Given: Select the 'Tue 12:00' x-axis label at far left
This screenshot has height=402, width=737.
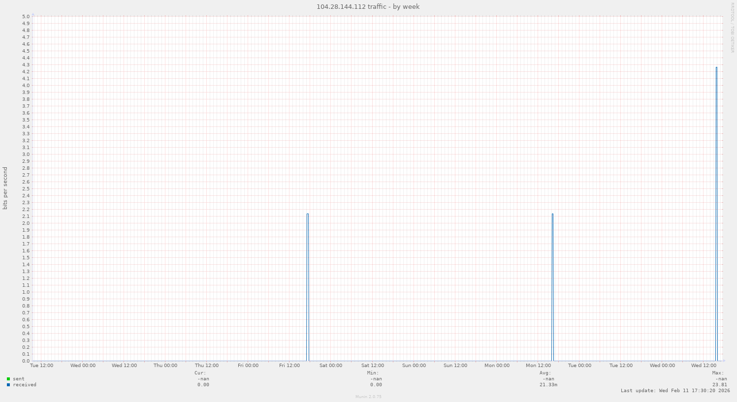Looking at the screenshot, I should click(42, 366).
